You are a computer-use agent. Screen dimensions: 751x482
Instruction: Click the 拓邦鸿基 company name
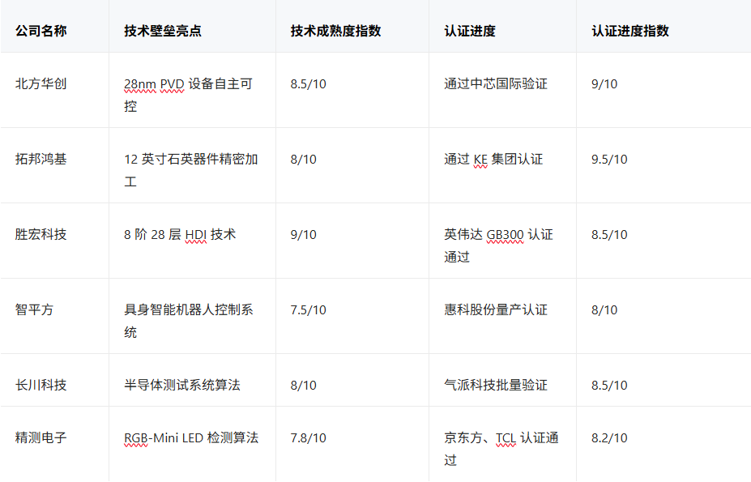point(41,159)
